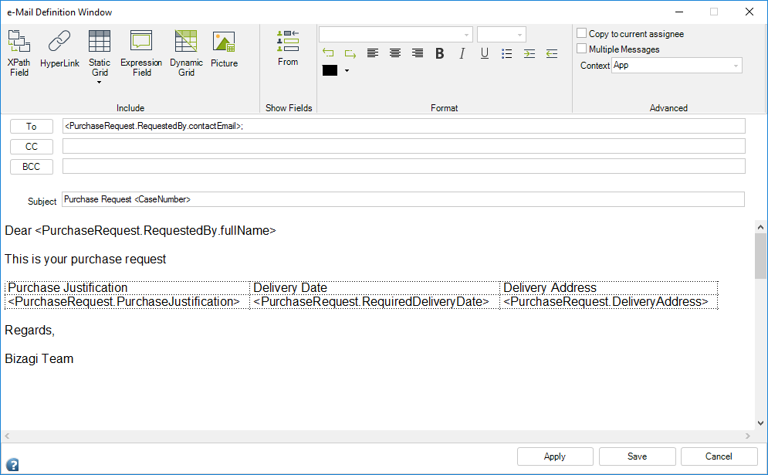Insert a Static Grid
768x475 pixels.
[100, 53]
